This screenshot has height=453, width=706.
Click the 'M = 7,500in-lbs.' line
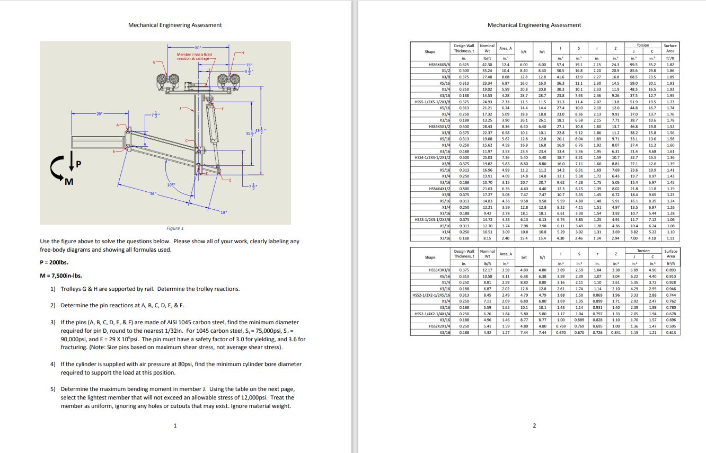point(61,276)
